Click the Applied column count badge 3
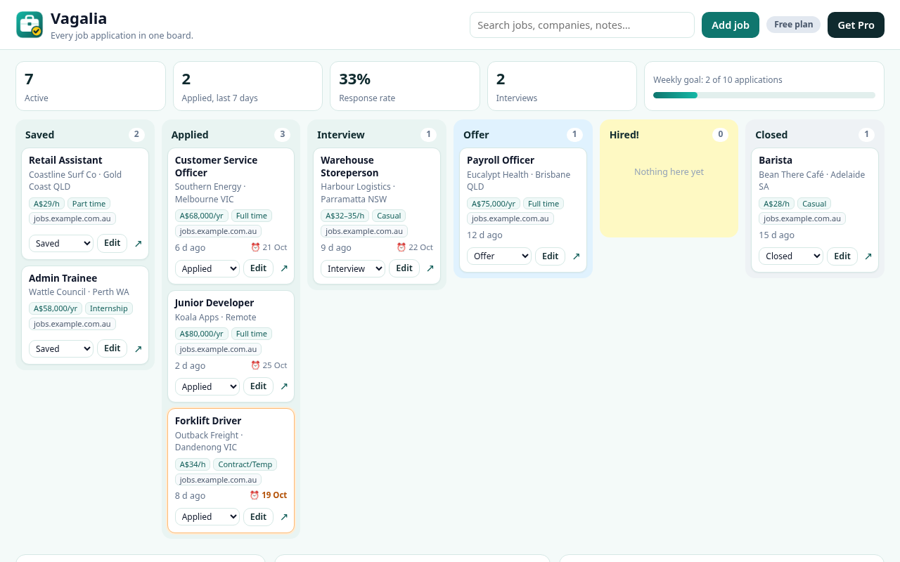This screenshot has width=900, height=562. (283, 134)
